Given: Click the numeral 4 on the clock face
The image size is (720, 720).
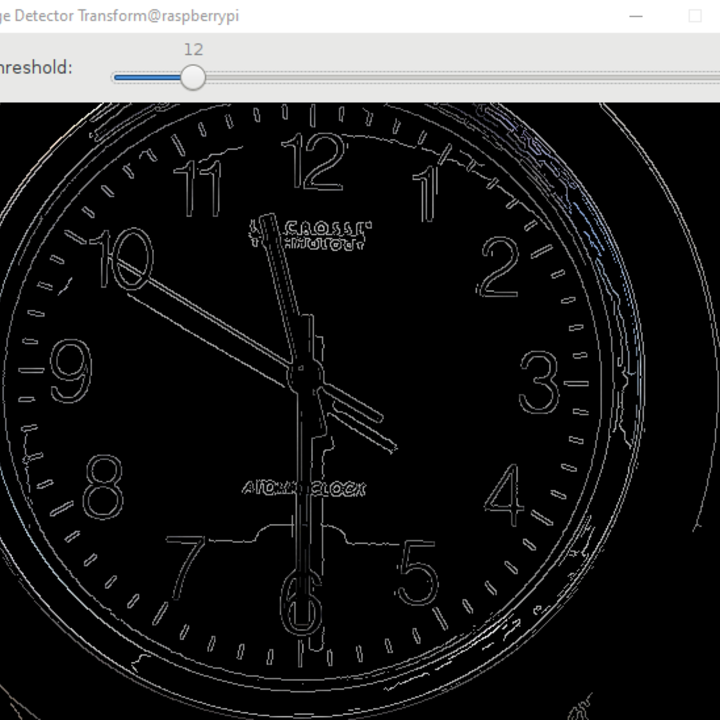Looking at the screenshot, I should (504, 494).
